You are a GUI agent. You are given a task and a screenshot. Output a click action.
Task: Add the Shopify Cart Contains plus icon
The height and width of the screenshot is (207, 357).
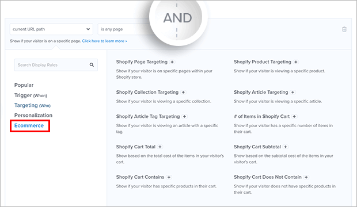[169, 177]
